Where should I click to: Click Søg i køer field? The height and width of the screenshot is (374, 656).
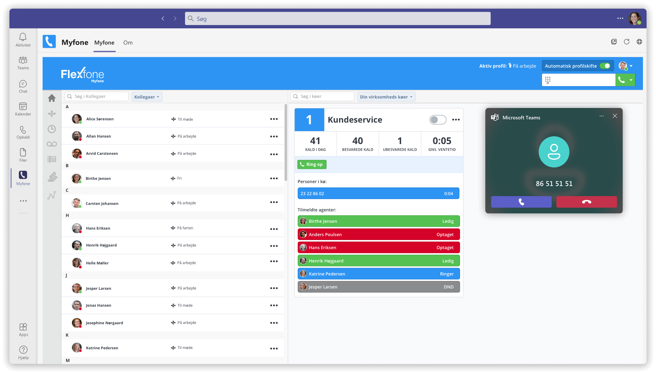(322, 97)
